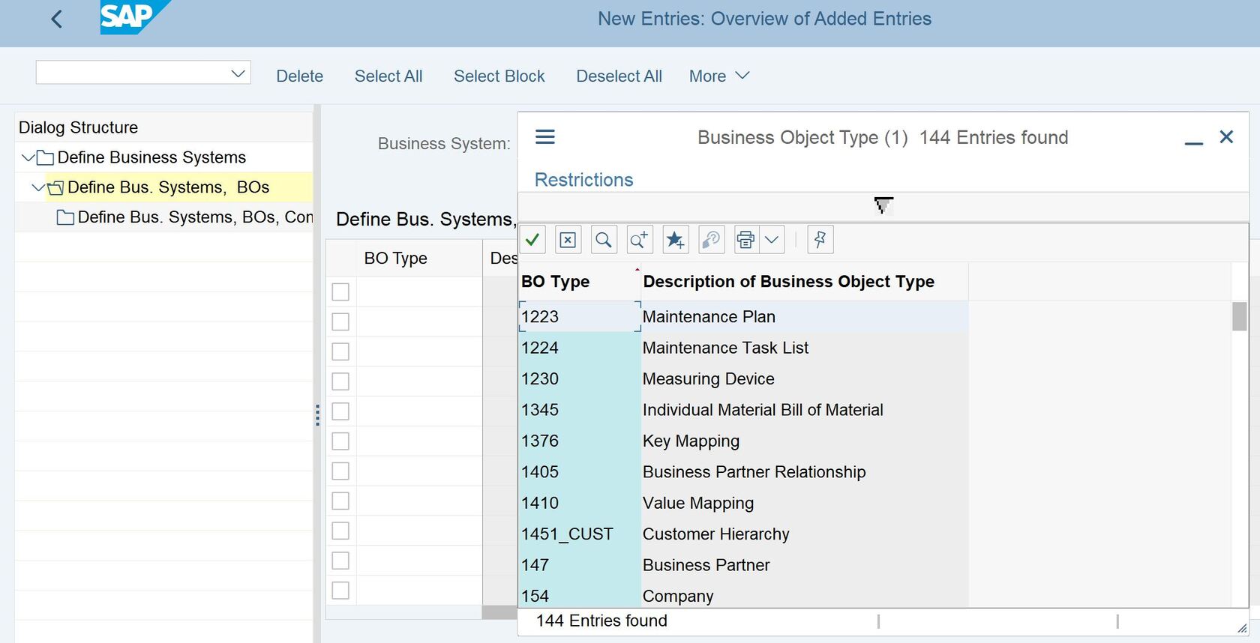Open the print options dropdown arrow

click(x=772, y=240)
